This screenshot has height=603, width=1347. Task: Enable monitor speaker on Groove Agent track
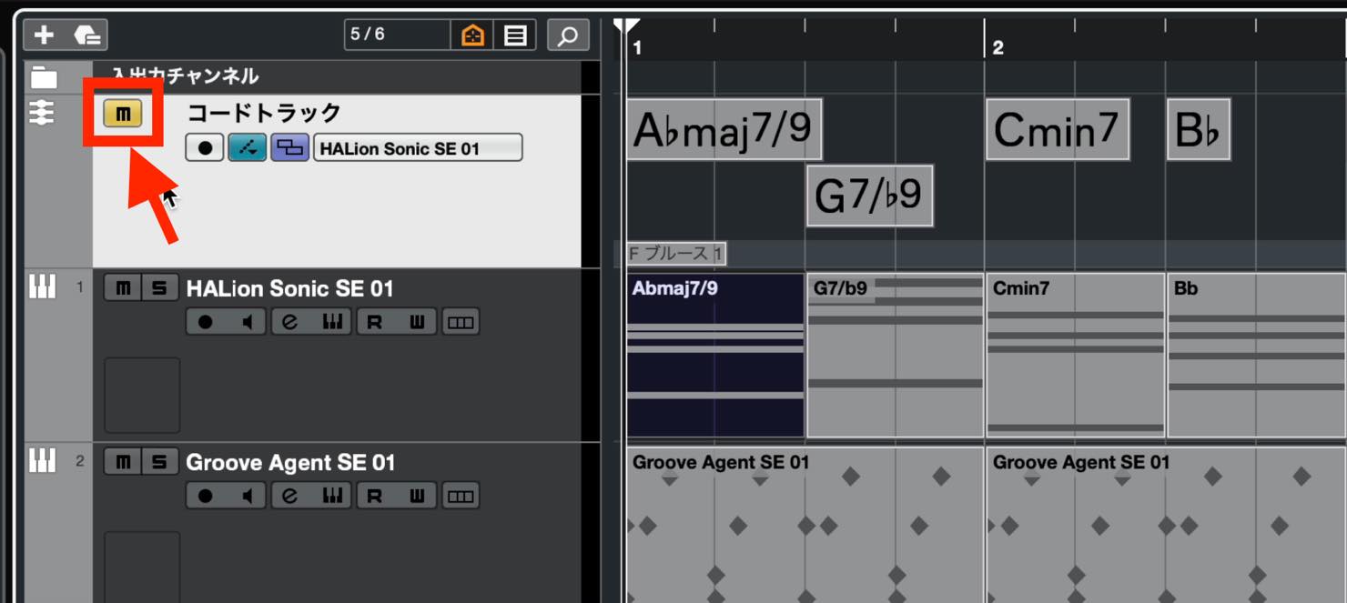tap(247, 496)
